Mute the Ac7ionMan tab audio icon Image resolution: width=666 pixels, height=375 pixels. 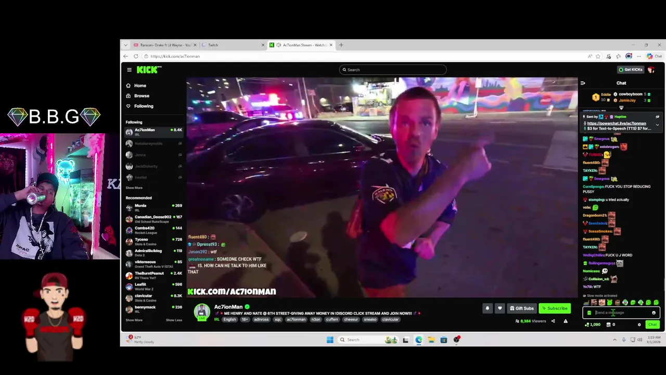[x=278, y=45]
